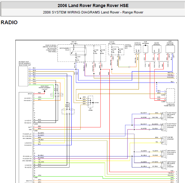Click the "C2484" connector label
Screen dimensions: 185x183
tap(36, 124)
